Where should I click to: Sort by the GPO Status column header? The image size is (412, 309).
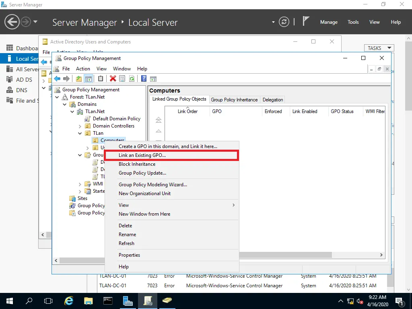[x=345, y=111]
